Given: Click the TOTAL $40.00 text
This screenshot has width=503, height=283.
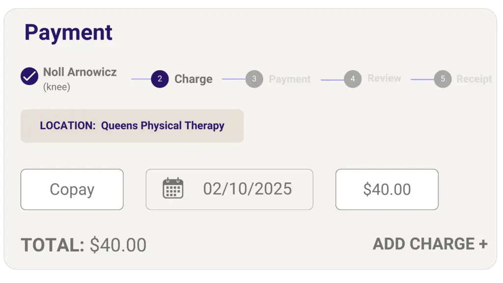Looking at the screenshot, I should click(84, 245).
